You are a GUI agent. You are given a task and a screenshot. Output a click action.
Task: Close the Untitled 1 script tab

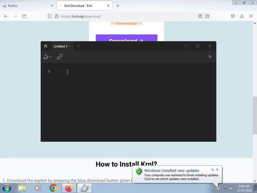click(x=70, y=46)
